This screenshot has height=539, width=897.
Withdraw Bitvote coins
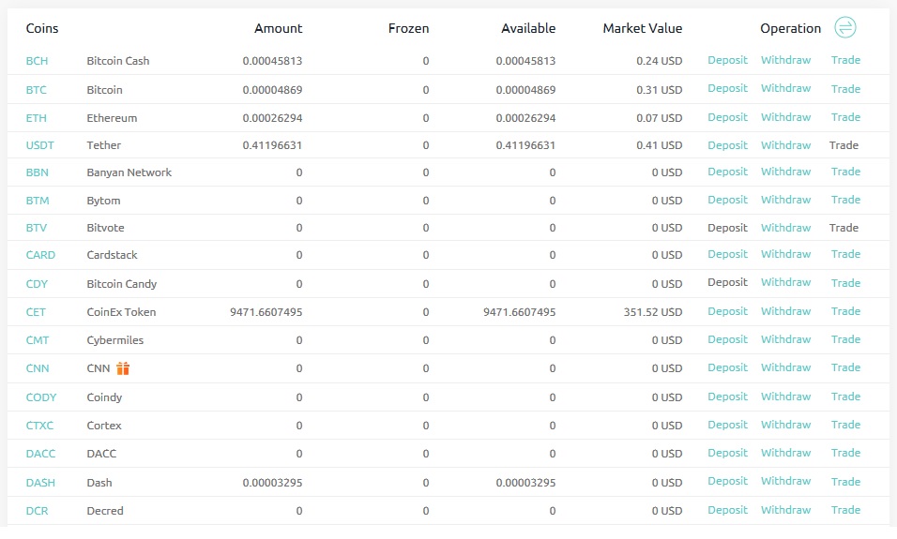(x=785, y=228)
